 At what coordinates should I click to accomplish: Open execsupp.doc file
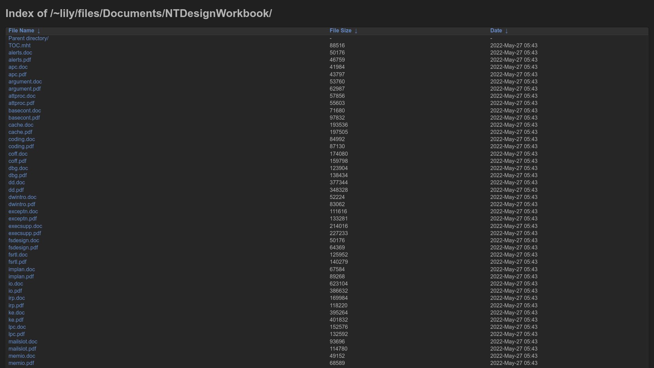[x=25, y=226]
